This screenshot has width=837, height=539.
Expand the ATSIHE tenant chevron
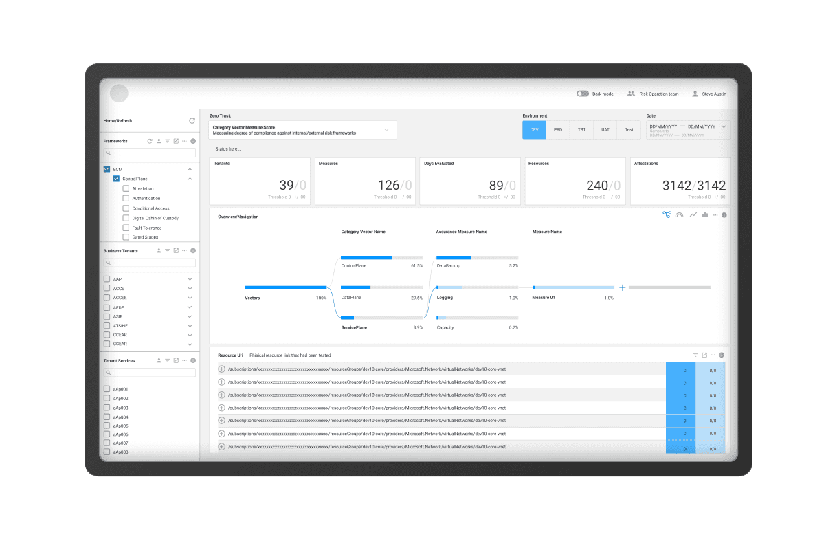click(190, 326)
